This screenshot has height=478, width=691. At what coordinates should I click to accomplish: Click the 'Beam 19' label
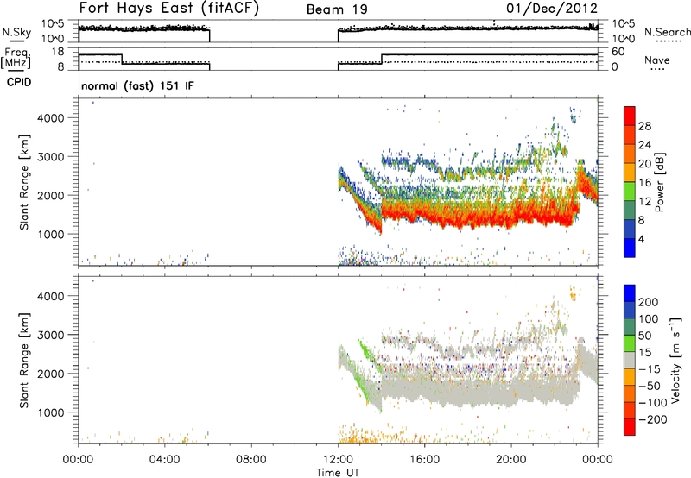point(337,9)
